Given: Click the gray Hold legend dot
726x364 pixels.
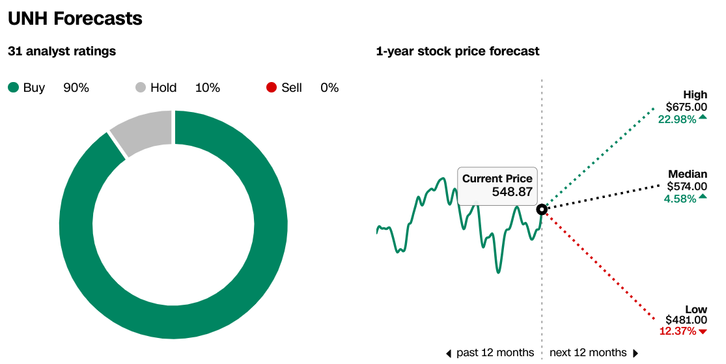Looking at the screenshot, I should [x=140, y=87].
